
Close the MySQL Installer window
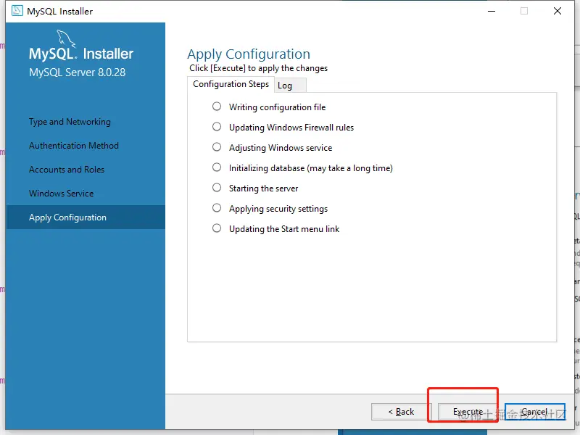[558, 11]
